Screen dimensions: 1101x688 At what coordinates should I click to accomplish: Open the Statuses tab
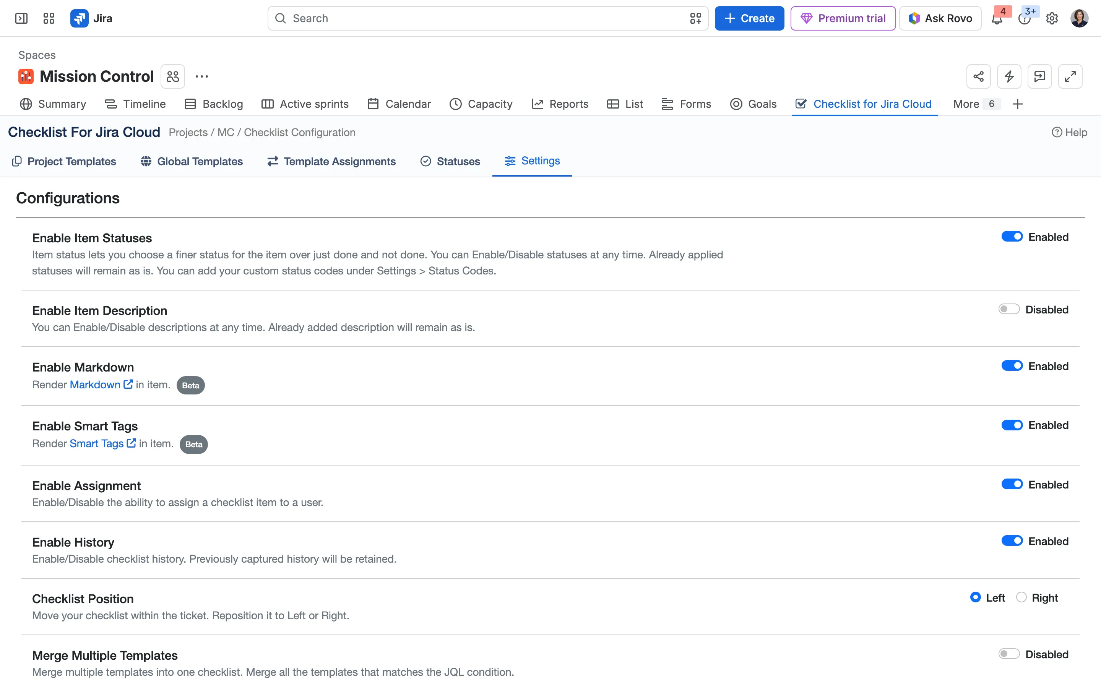pyautogui.click(x=450, y=161)
